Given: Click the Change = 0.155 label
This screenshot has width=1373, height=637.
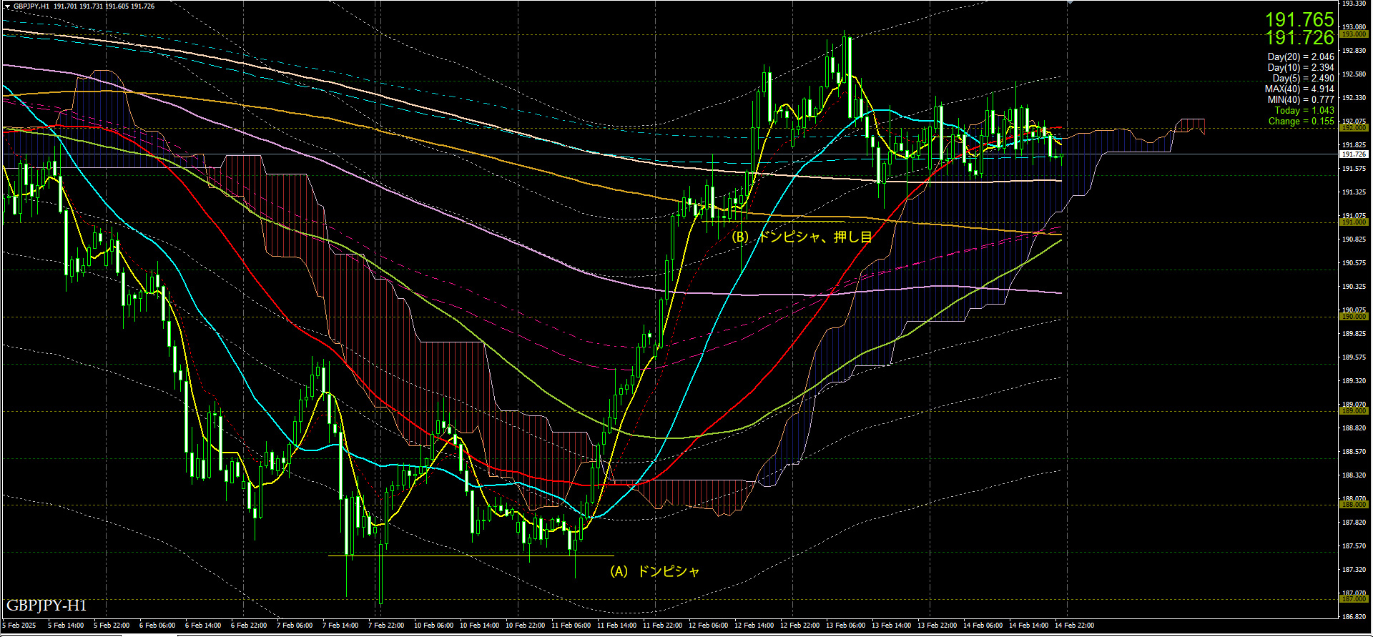Looking at the screenshot, I should pos(1301,122).
